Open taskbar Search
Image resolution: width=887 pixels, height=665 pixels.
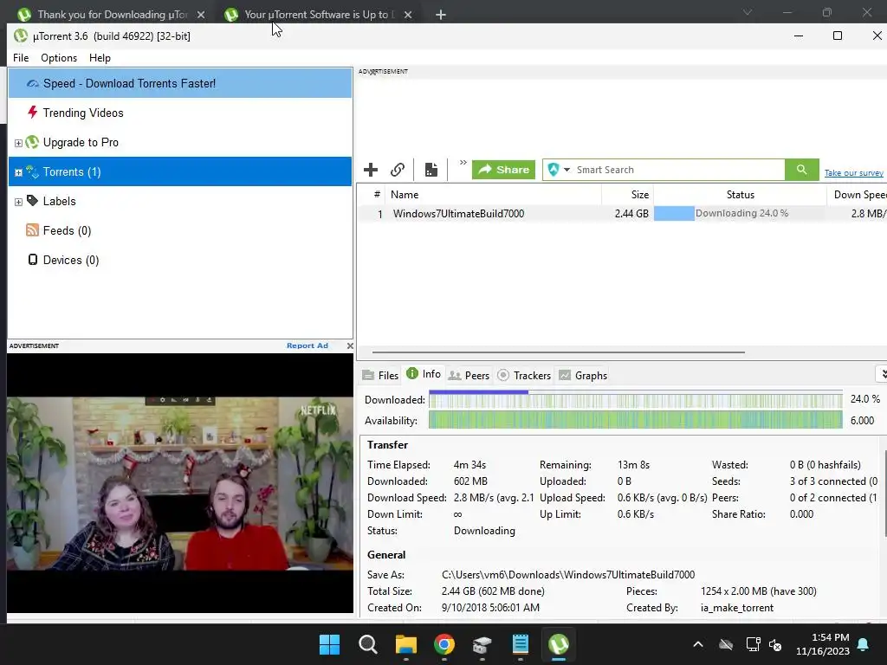[367, 644]
